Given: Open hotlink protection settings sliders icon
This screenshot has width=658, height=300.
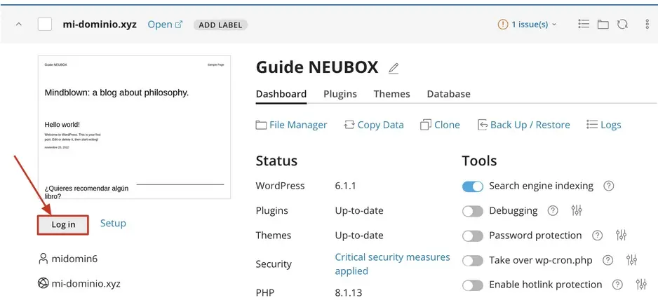Looking at the screenshot, I should 641,285.
